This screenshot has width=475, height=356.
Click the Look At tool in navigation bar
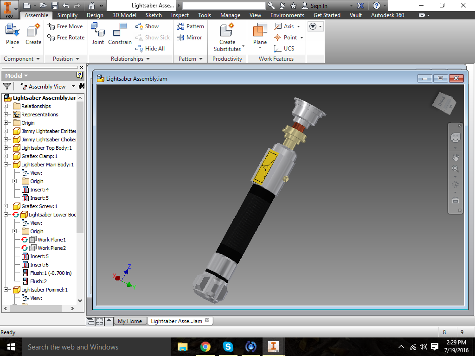tap(456, 200)
